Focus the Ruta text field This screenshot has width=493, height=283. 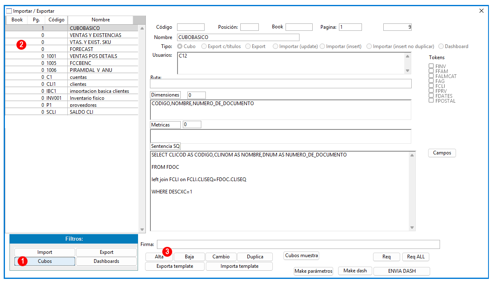tap(281, 83)
